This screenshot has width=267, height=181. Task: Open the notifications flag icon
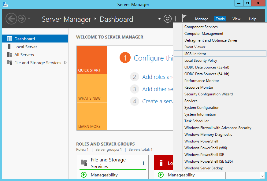184,18
